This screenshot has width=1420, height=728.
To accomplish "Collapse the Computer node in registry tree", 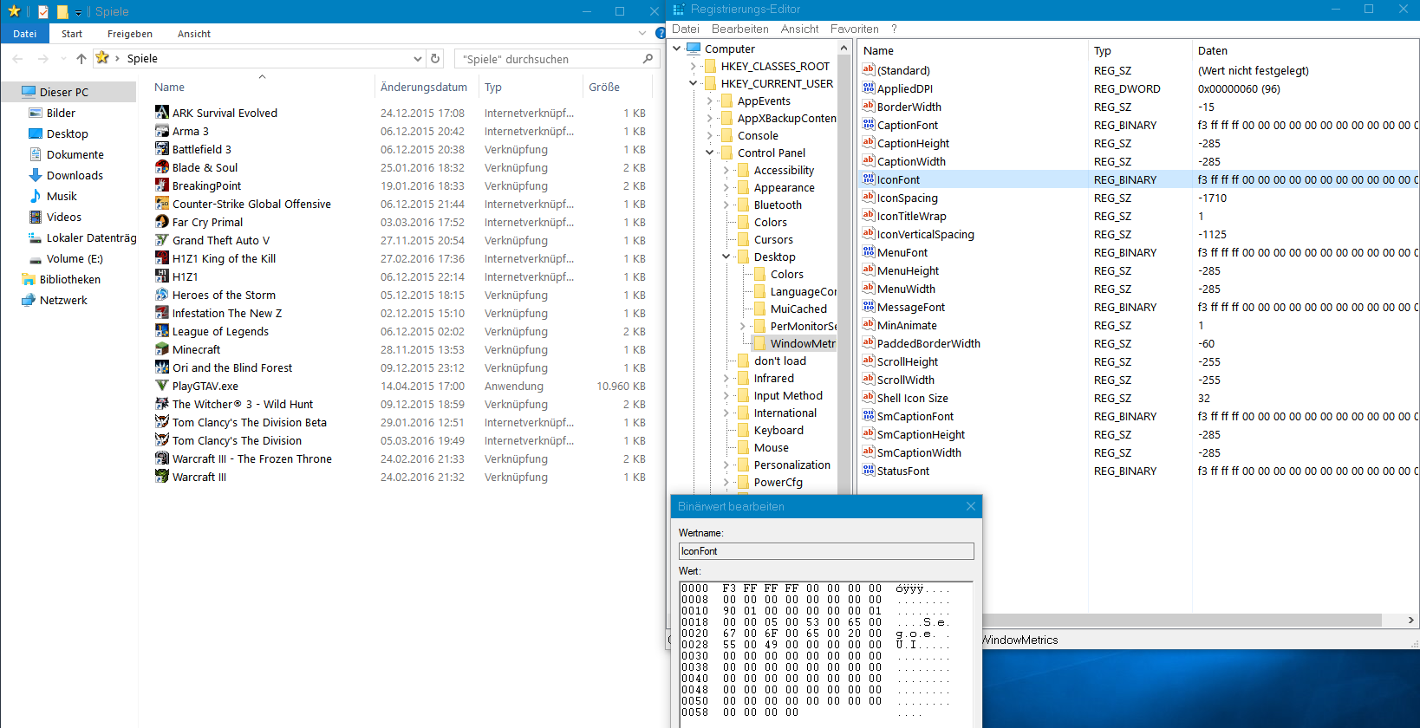I will tap(677, 49).
